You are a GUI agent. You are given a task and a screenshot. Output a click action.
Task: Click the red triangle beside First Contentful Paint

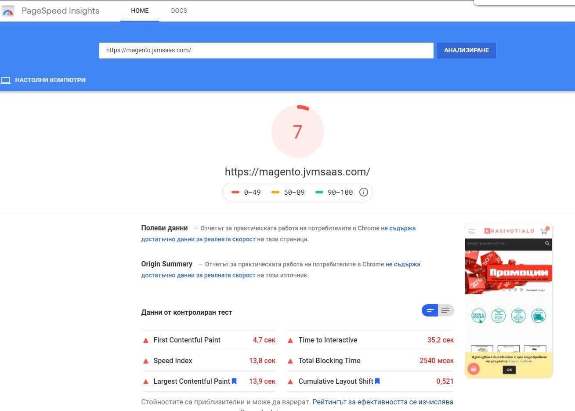tap(146, 340)
